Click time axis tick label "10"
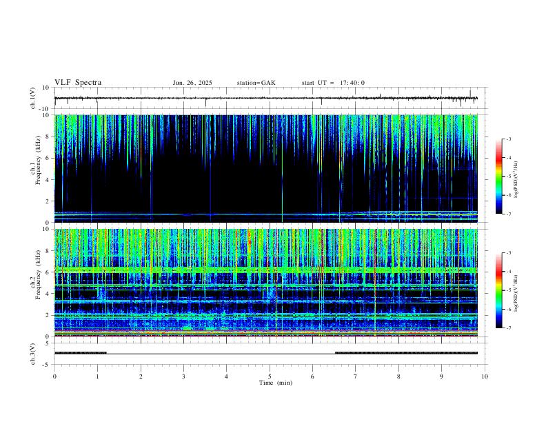The width and height of the screenshot is (546, 422). (x=485, y=376)
